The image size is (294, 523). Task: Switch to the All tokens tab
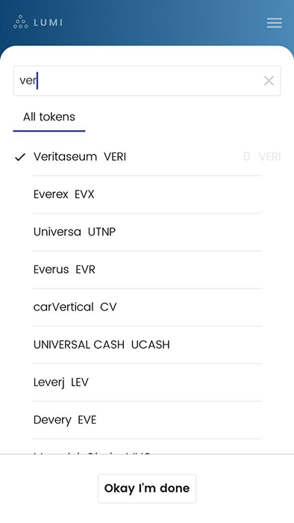coord(49,117)
